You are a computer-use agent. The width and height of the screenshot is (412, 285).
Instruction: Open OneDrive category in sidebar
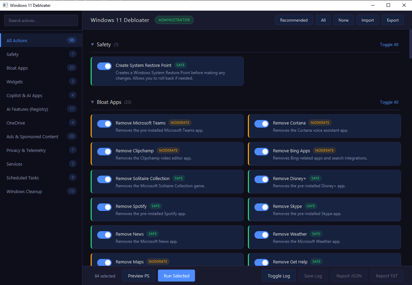[41, 123]
